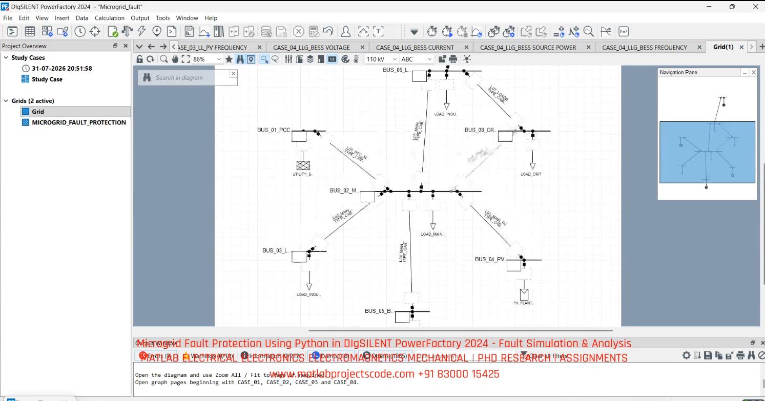Add a new tab with plus button
Viewport: 765px width, 401px height.
point(762,47)
